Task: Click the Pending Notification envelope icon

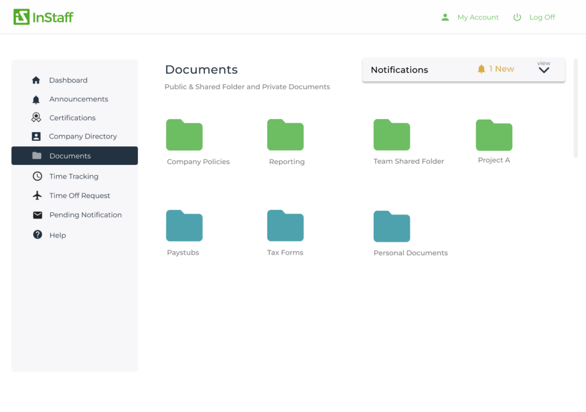Action: click(x=37, y=215)
